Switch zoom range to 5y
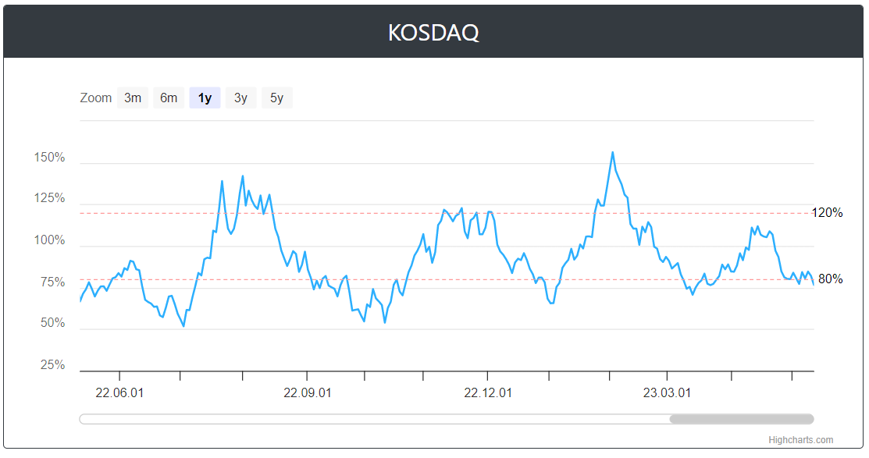The width and height of the screenshot is (869, 458). coord(276,98)
